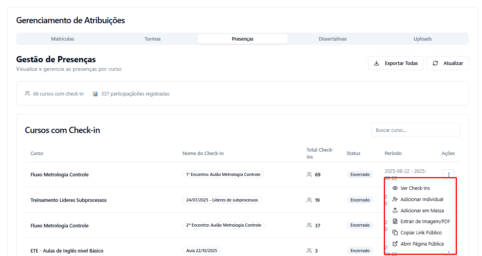Screen dimensions: 482x256
Task: Click the refresh icon in Atualizar
Action: 435,63
